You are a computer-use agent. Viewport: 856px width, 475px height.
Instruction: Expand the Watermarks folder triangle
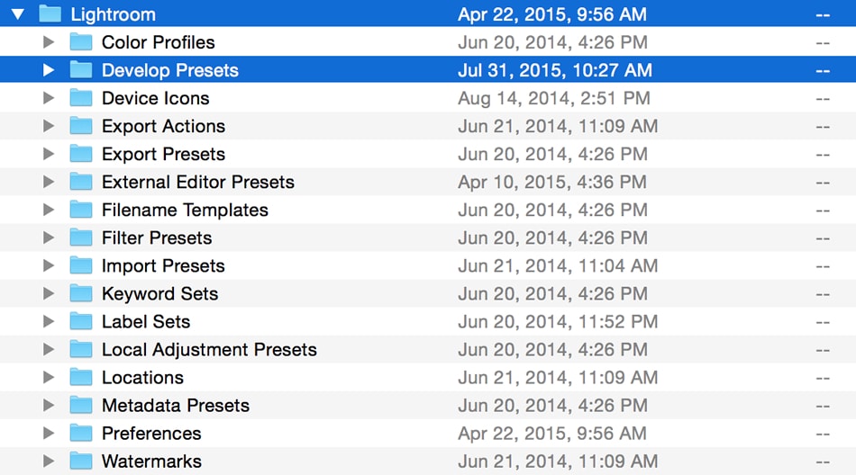coord(49,461)
